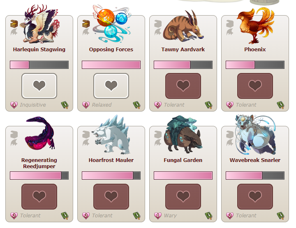The height and width of the screenshot is (228, 296).
Task: Click Harlequin Stagwing's green info book icon
Action: pyautogui.click(x=65, y=105)
